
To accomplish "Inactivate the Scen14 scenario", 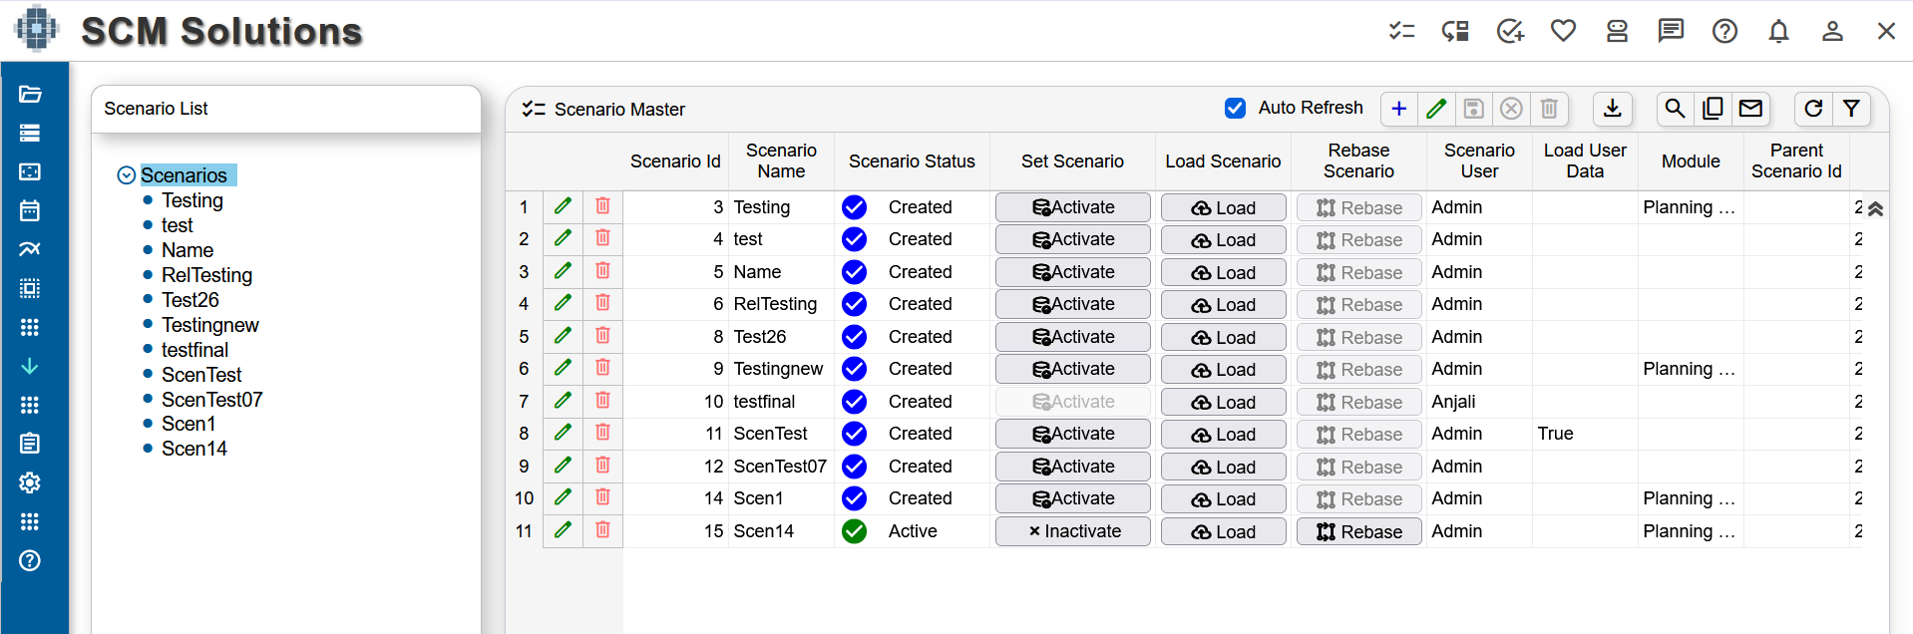I will point(1072,531).
